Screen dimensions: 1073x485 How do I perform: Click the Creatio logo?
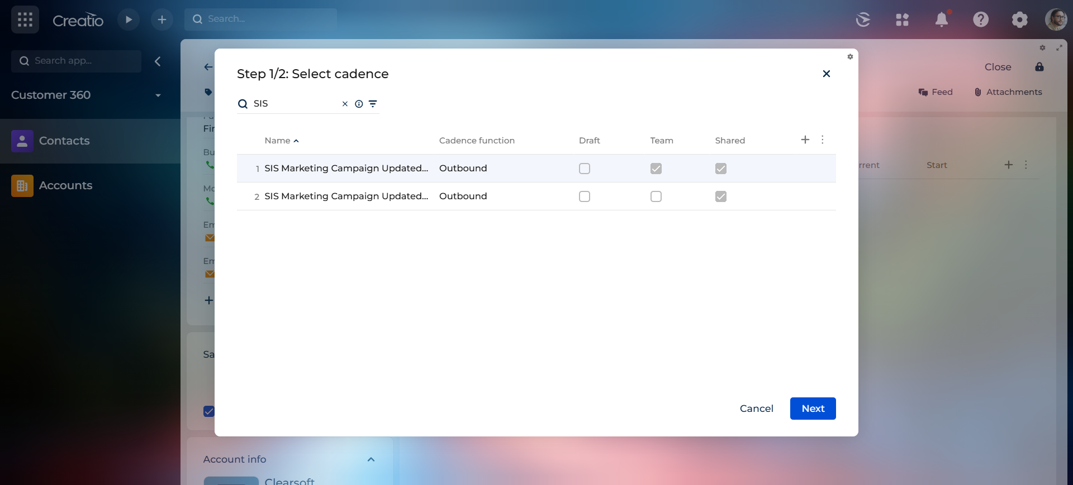tap(78, 20)
